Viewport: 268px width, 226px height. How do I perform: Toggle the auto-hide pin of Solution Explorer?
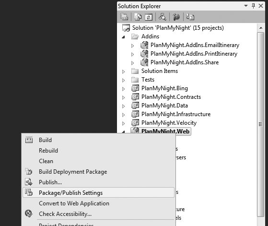[253, 6]
